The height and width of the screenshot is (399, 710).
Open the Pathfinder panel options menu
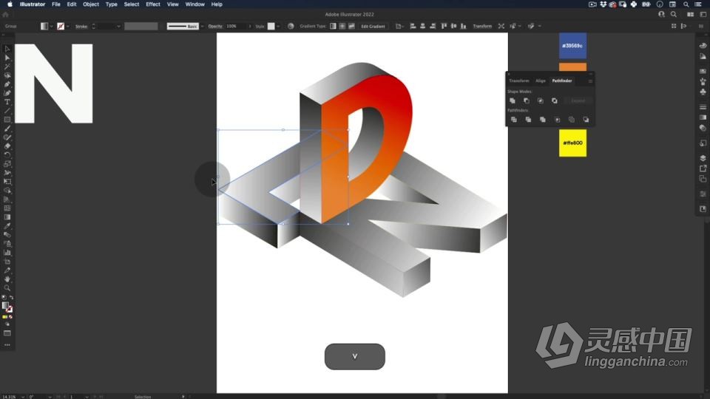point(590,81)
